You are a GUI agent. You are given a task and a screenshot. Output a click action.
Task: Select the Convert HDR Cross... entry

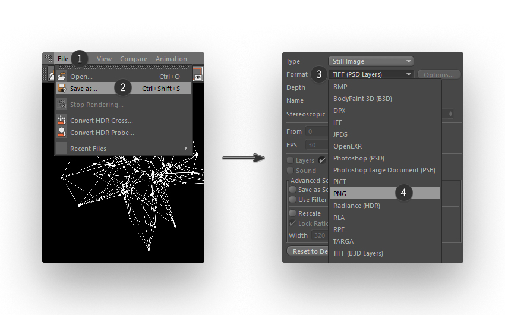pyautogui.click(x=124, y=121)
